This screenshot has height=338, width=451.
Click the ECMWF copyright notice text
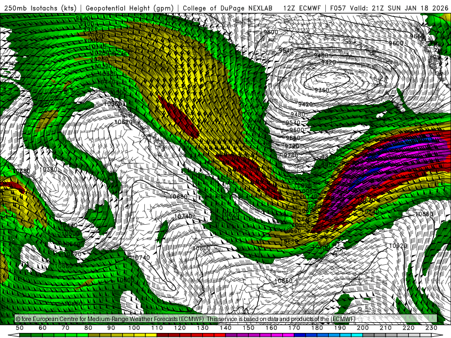(185, 319)
